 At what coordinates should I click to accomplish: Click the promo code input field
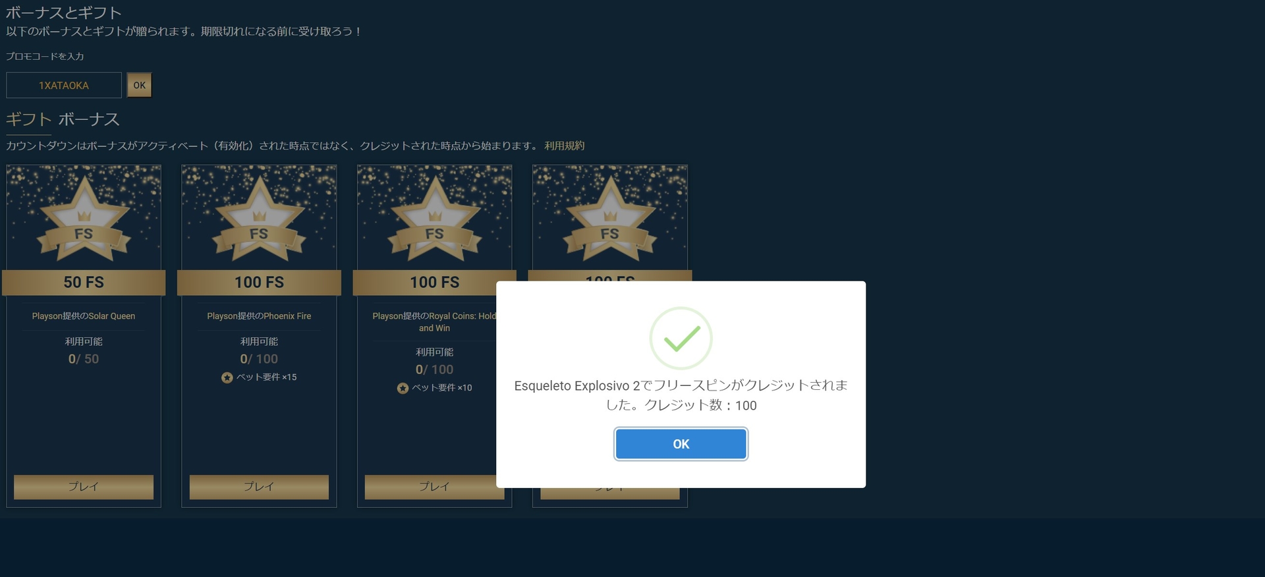[x=64, y=85]
